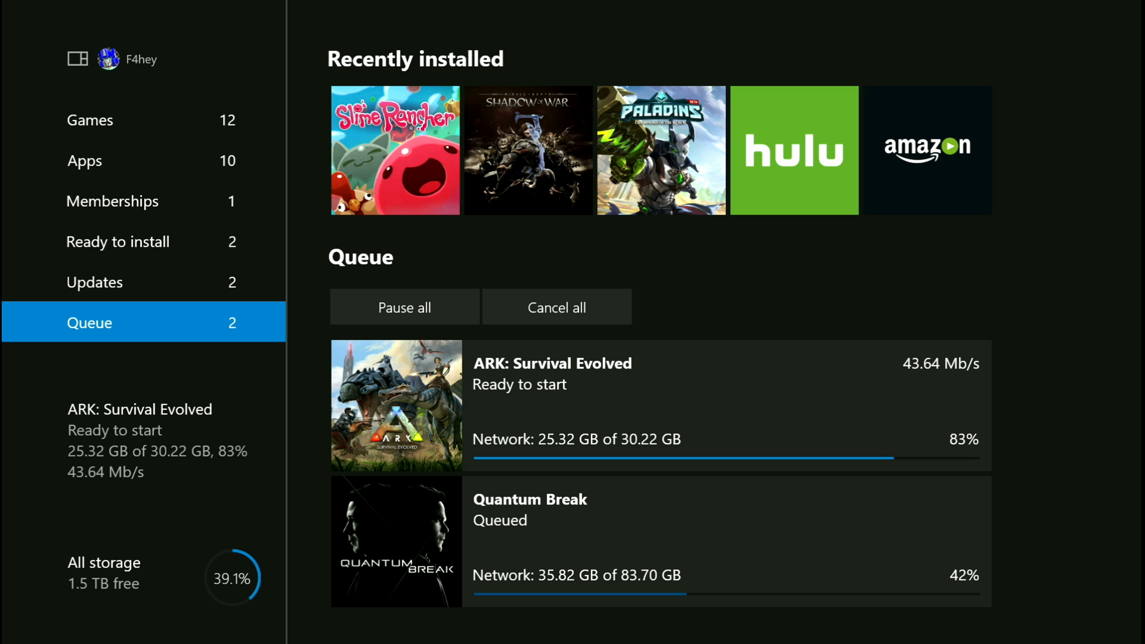Viewport: 1145px width, 644px height.
Task: Click the F4hey gamertag text
Action: 141,59
